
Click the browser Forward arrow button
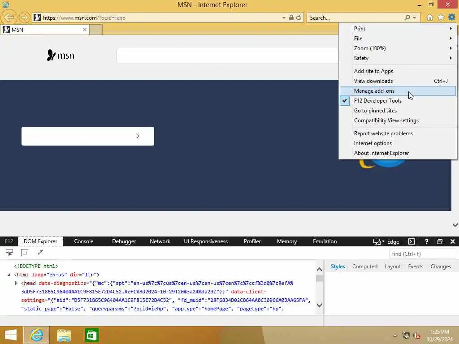tap(25, 17)
